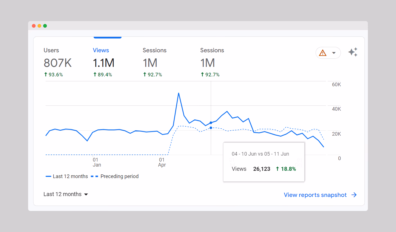Open the Last 12 months date range dropdown

(x=66, y=194)
